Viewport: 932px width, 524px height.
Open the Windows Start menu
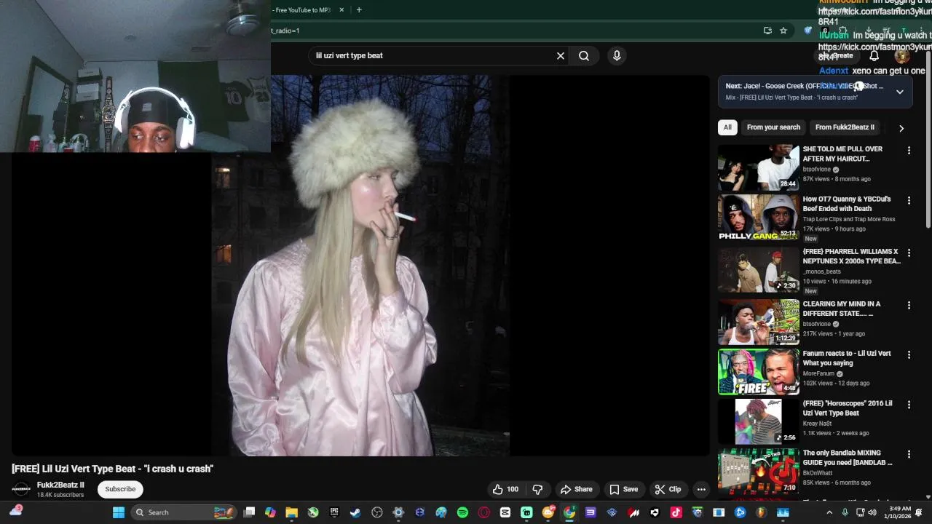point(118,512)
